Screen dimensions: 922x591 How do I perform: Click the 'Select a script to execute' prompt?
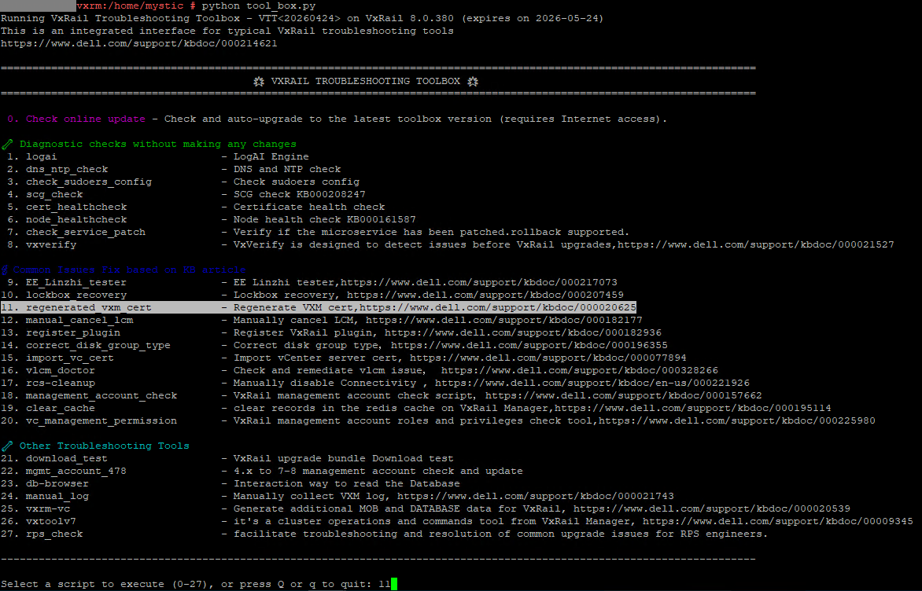85,584
